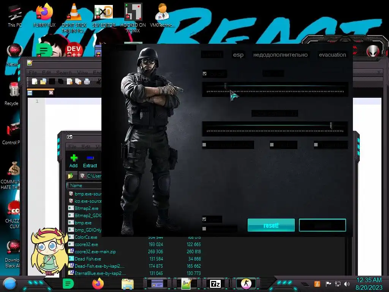389x292 pixels.
Task: Select the darkened first tab left of esp
Action: pyautogui.click(x=212, y=55)
